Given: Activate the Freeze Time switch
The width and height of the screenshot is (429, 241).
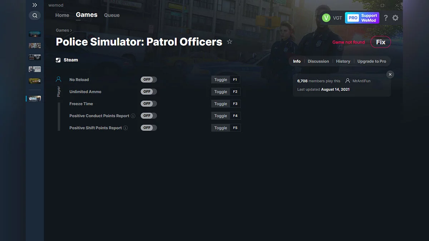Looking at the screenshot, I should (x=148, y=104).
